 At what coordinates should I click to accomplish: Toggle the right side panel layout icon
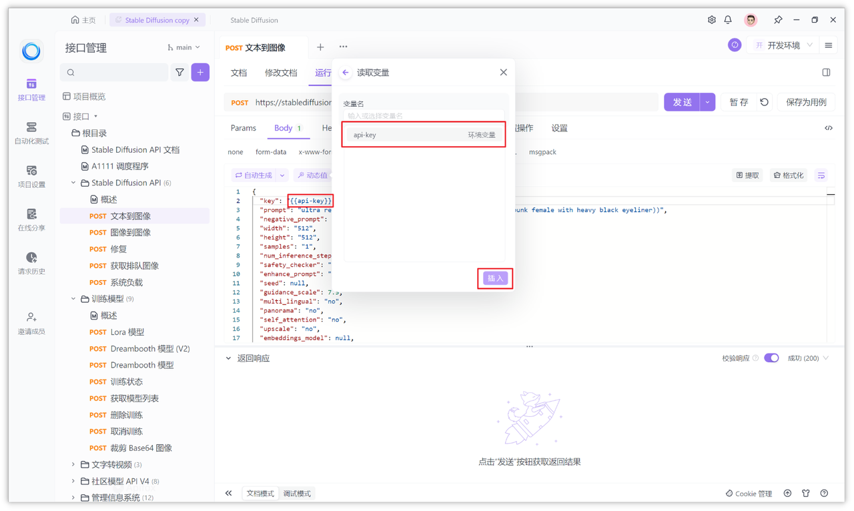tap(826, 72)
